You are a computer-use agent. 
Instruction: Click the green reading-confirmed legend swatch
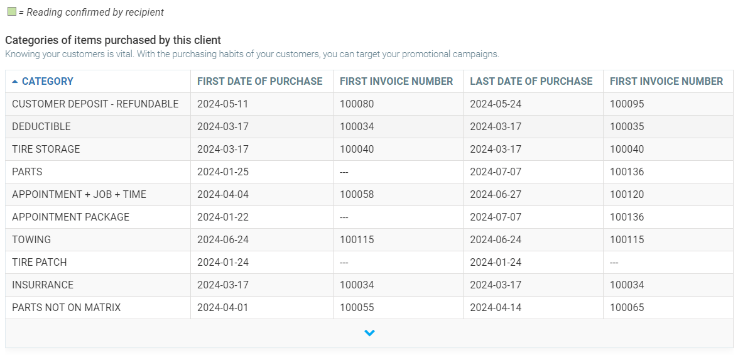click(11, 11)
